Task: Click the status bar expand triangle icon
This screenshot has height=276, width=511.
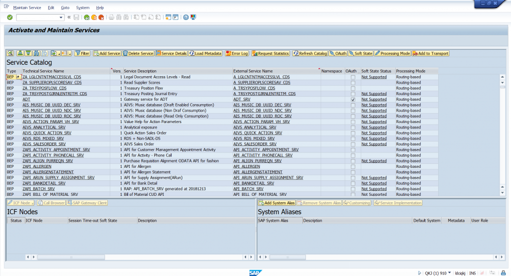Action: pos(419,273)
